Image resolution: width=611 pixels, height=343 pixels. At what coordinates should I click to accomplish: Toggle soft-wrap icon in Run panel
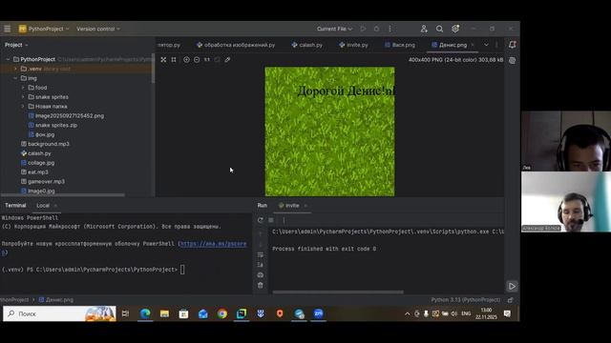tap(261, 254)
